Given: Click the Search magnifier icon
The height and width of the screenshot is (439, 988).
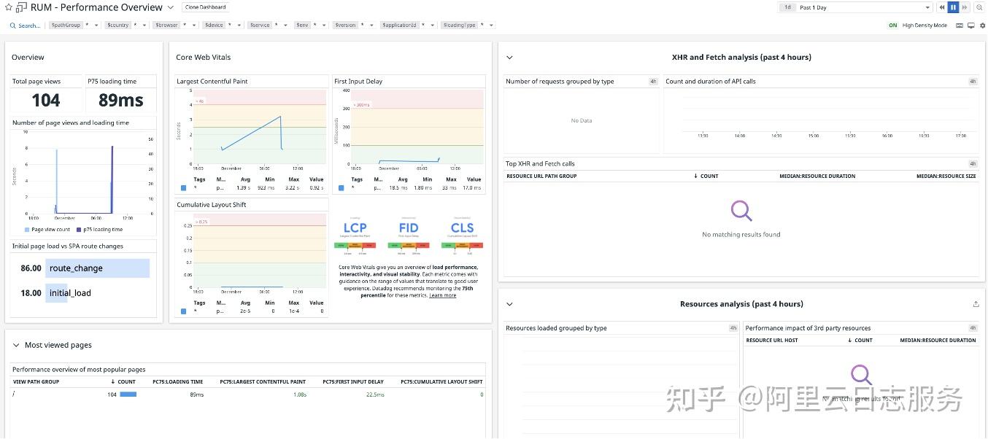Looking at the screenshot, I should pyautogui.click(x=12, y=25).
